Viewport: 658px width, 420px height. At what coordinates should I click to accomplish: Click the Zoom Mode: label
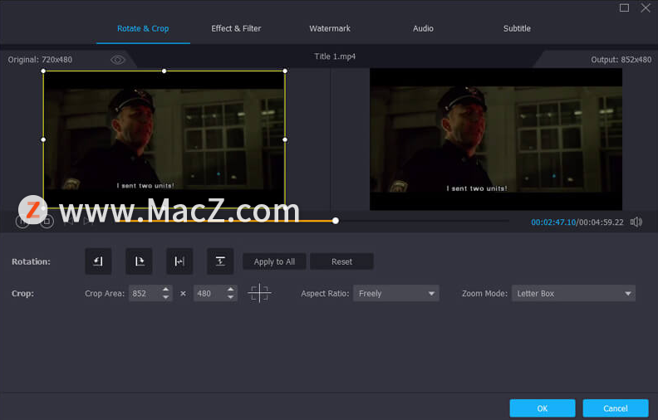(484, 293)
